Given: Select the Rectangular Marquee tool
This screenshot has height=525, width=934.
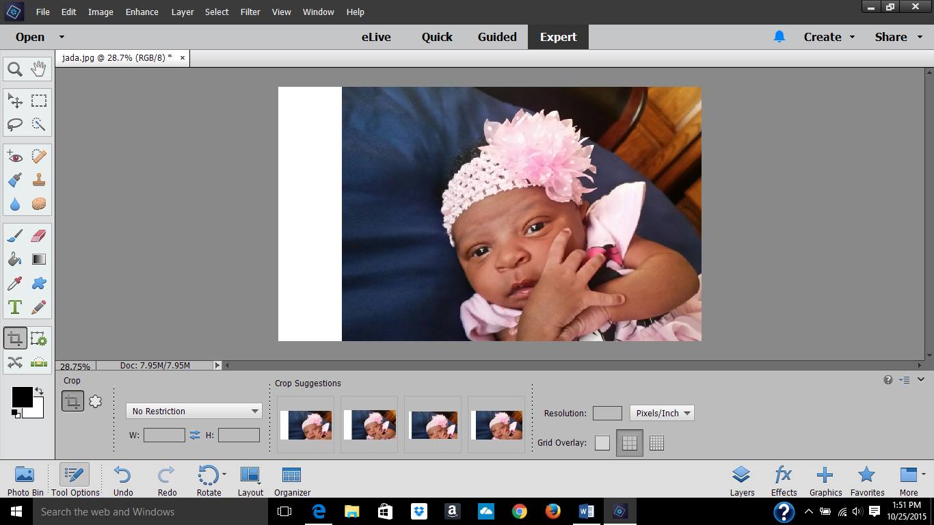Looking at the screenshot, I should click(x=39, y=100).
